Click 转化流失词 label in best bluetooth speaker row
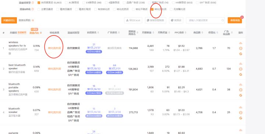This screenshot has width=265, height=134. pyautogui.click(x=54, y=69)
